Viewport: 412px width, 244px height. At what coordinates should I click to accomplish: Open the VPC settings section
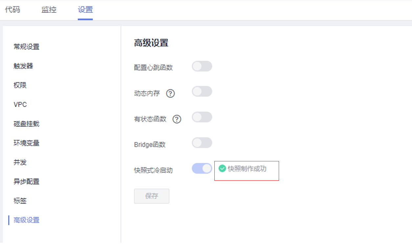[20, 105]
